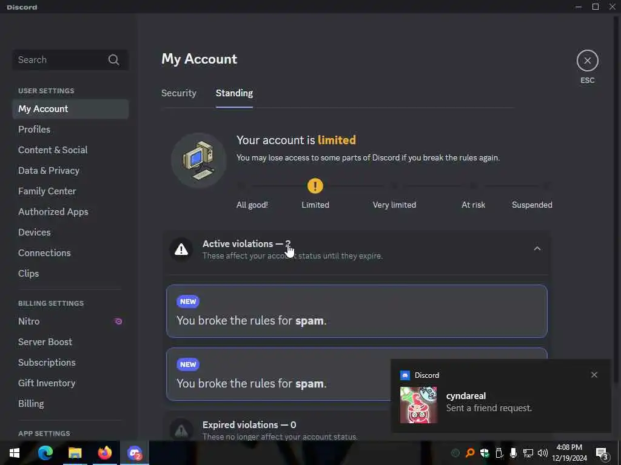
Task: Click the Discord taskbar icon
Action: [135, 453]
